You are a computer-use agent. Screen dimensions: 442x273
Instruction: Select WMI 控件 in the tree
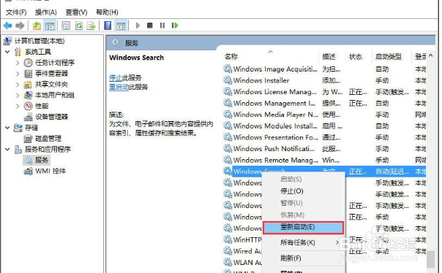point(50,171)
